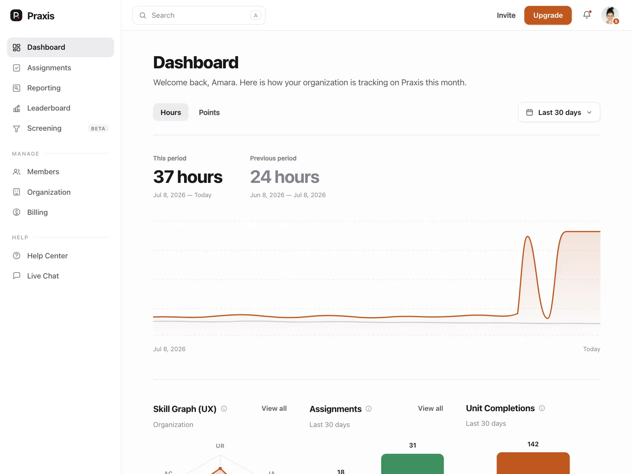This screenshot has height=474, width=632.
Task: Click the "Today" chart axis label
Action: pyautogui.click(x=592, y=349)
